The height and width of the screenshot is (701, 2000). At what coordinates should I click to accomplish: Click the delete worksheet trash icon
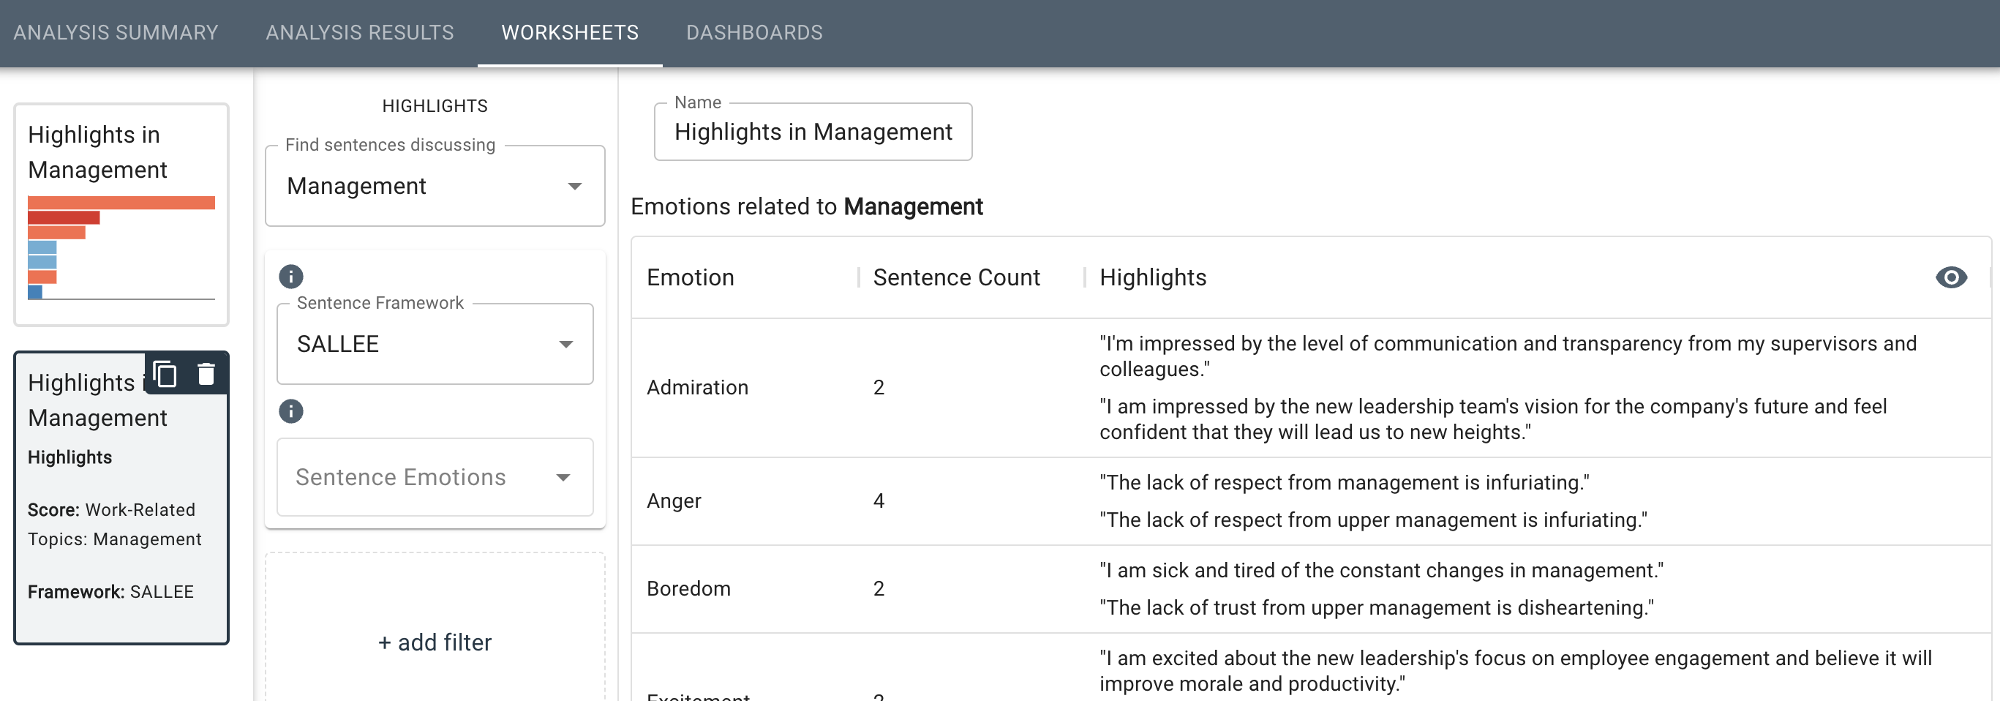point(206,374)
